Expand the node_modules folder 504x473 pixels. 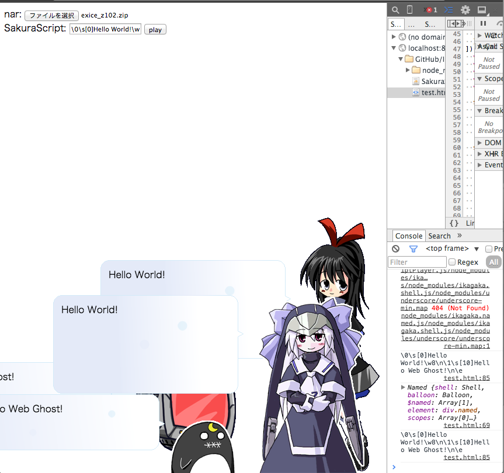pyautogui.click(x=408, y=70)
